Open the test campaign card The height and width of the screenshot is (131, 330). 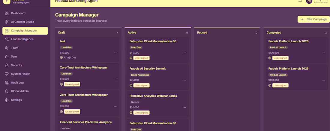coord(88,49)
